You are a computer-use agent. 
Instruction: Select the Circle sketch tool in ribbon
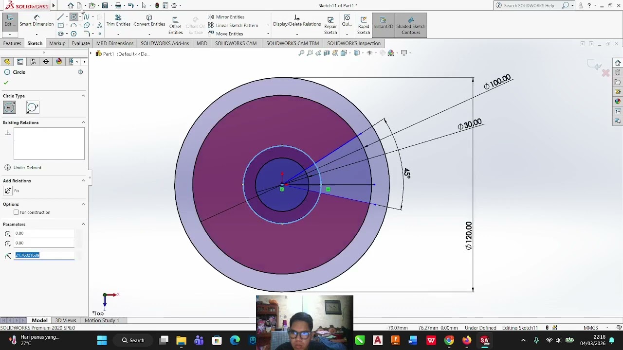(x=73, y=17)
